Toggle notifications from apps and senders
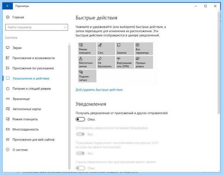 pos(80,119)
